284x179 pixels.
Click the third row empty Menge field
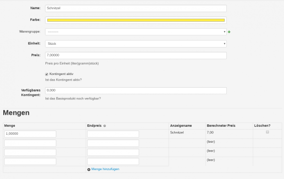30,152
